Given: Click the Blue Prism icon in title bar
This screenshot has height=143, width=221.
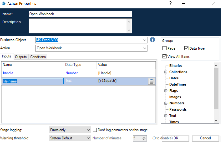Looking at the screenshot, I should [x=4, y=4].
